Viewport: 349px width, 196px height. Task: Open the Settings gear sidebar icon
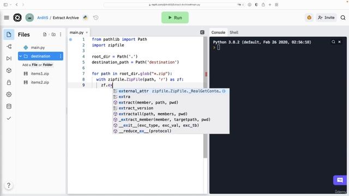(9, 94)
